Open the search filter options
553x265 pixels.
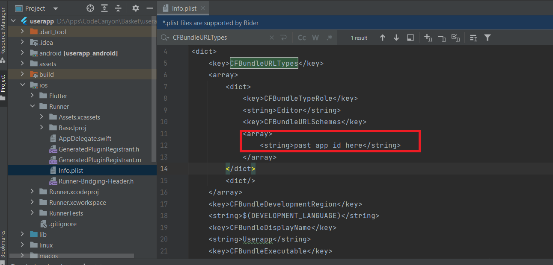click(487, 38)
